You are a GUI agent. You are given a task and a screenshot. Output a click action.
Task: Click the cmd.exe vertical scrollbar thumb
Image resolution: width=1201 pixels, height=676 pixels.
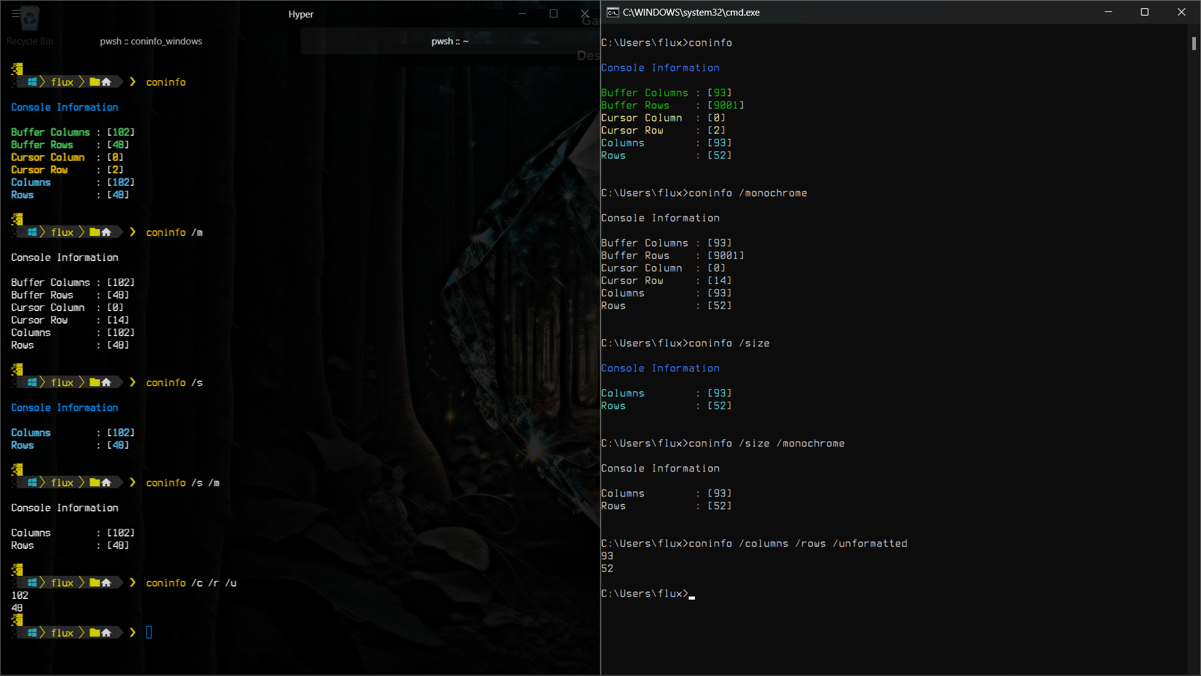[1193, 43]
